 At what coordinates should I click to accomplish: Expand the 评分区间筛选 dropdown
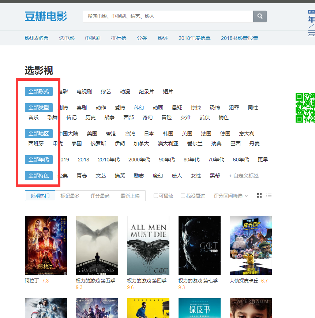(x=231, y=196)
